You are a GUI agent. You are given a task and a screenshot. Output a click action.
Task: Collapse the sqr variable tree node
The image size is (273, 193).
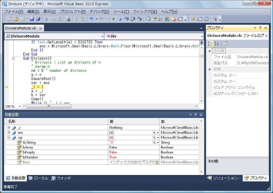[9, 137]
